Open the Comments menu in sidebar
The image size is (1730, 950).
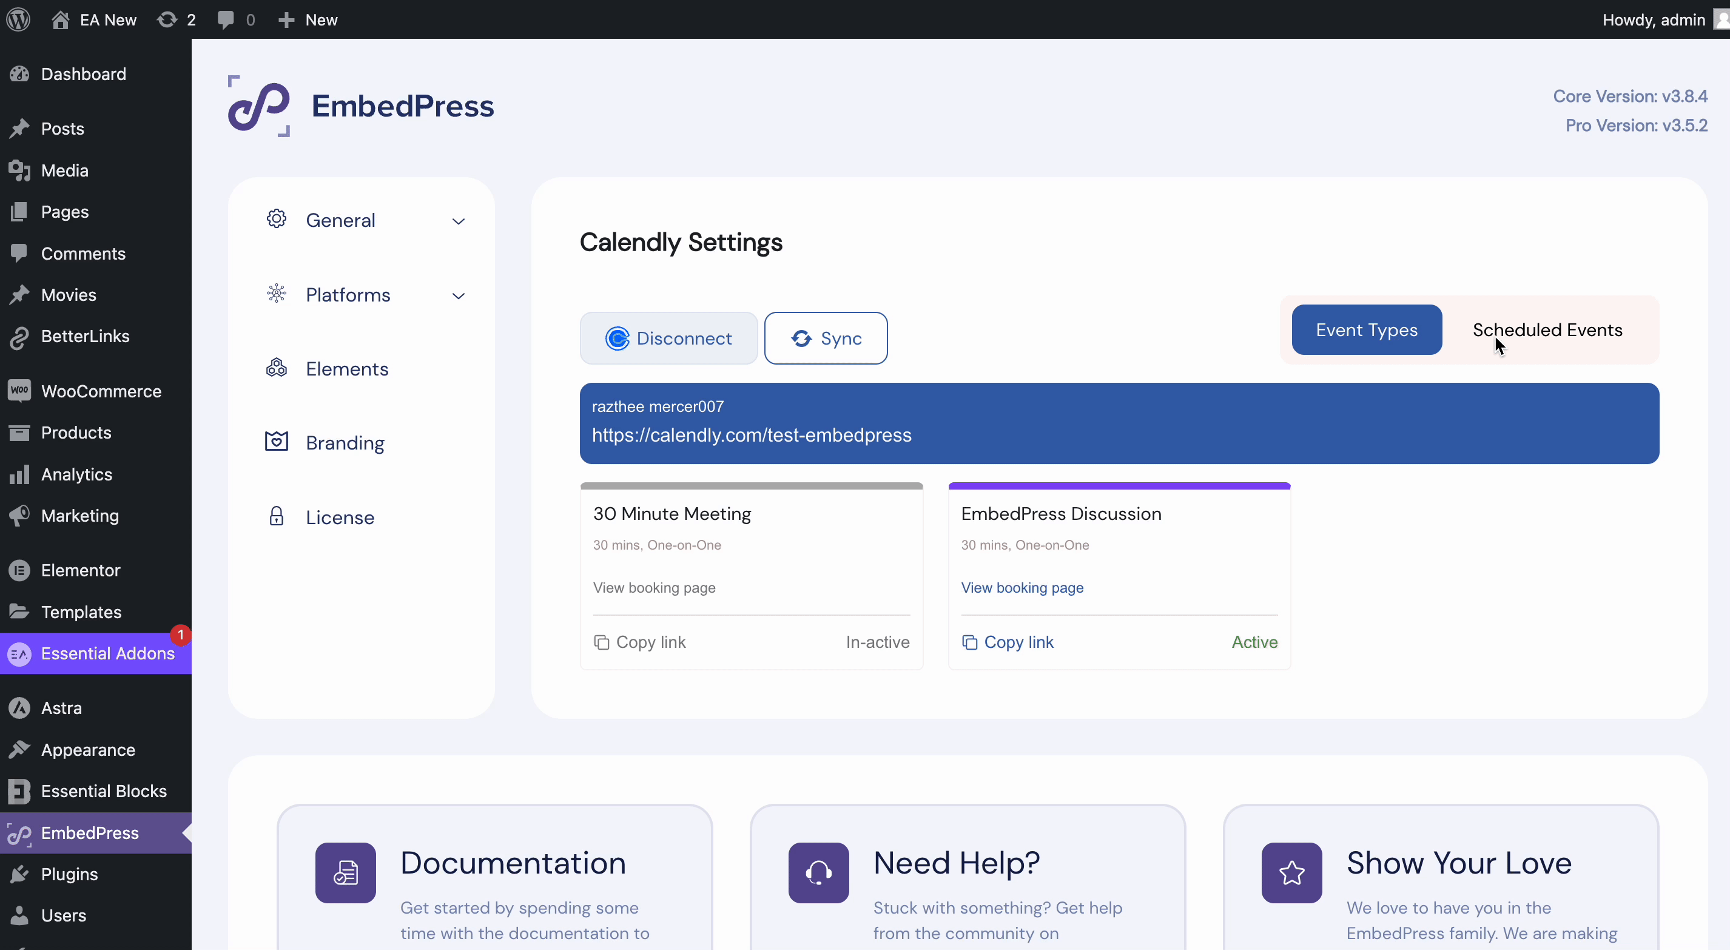pyautogui.click(x=95, y=254)
